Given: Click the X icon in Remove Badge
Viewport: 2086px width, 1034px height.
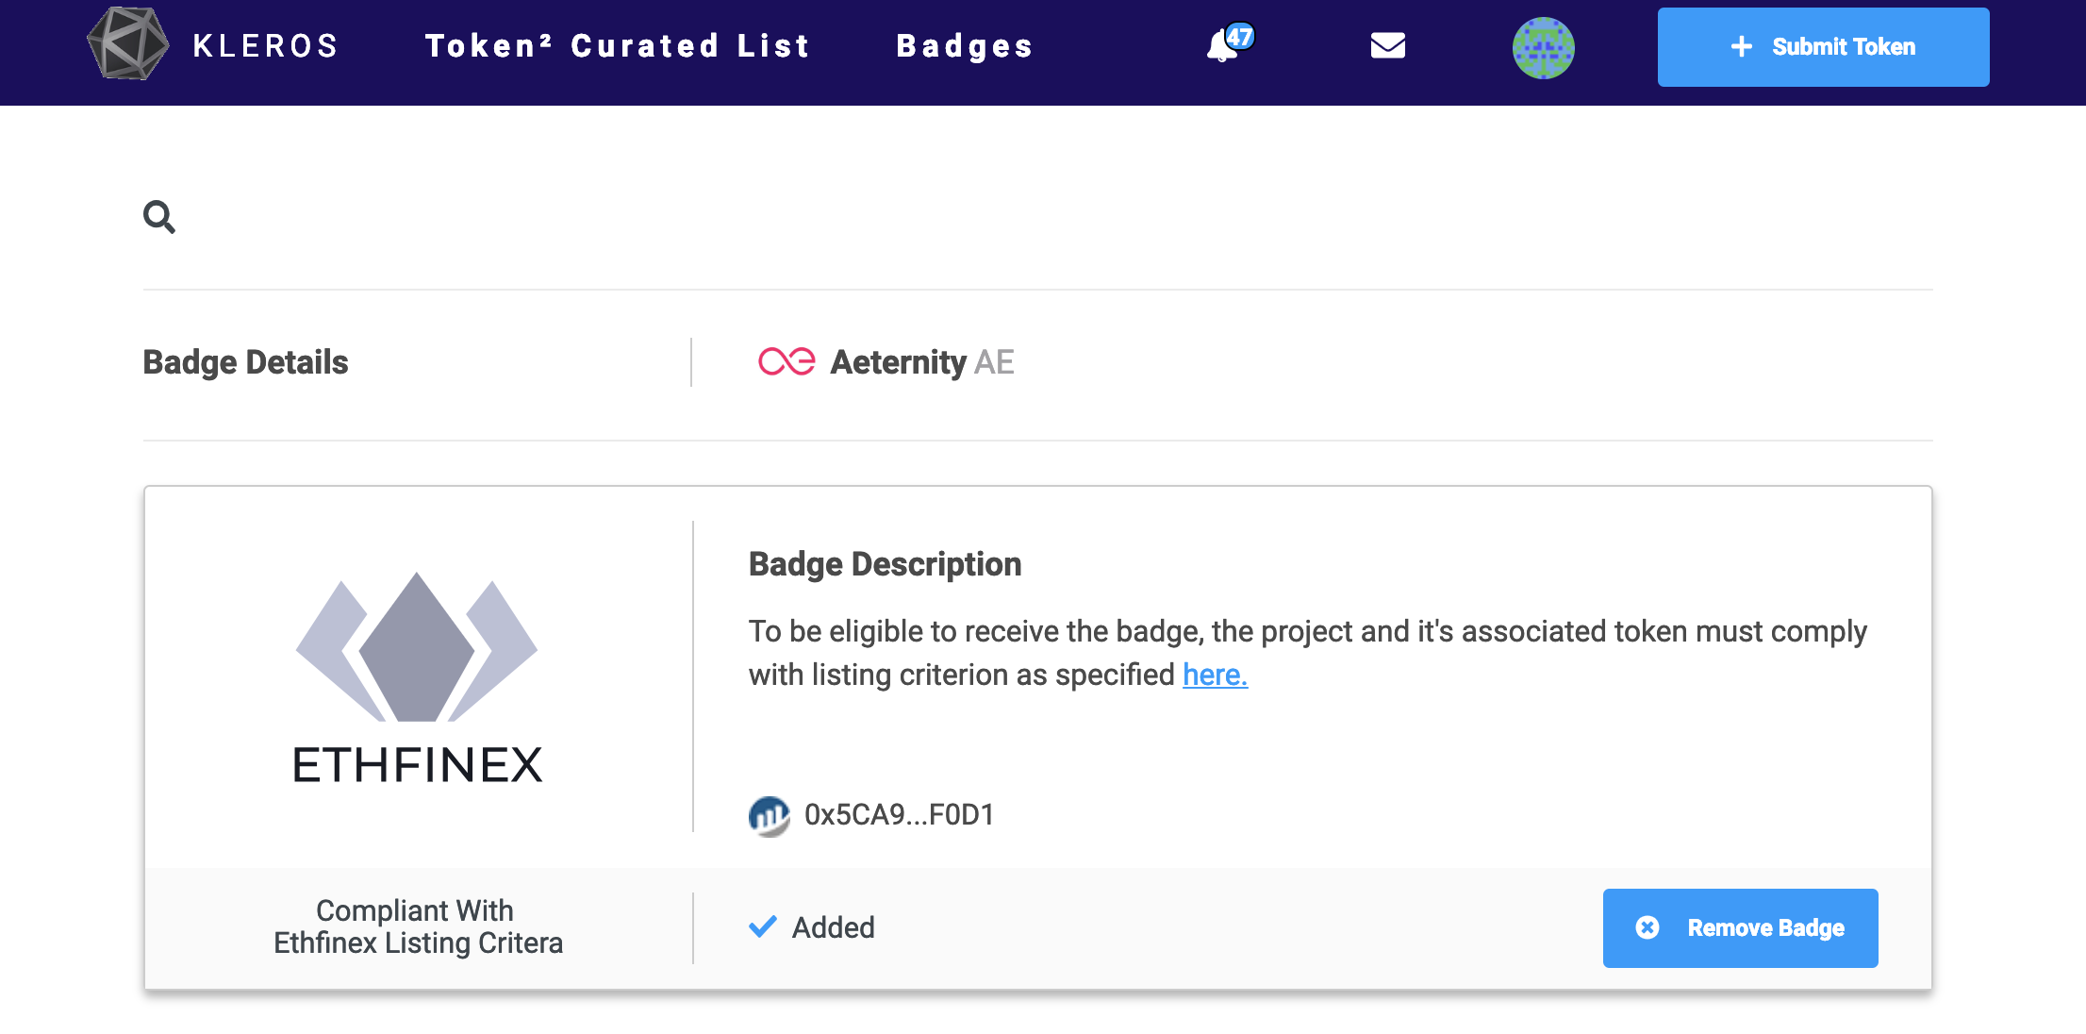Looking at the screenshot, I should 1647,927.
